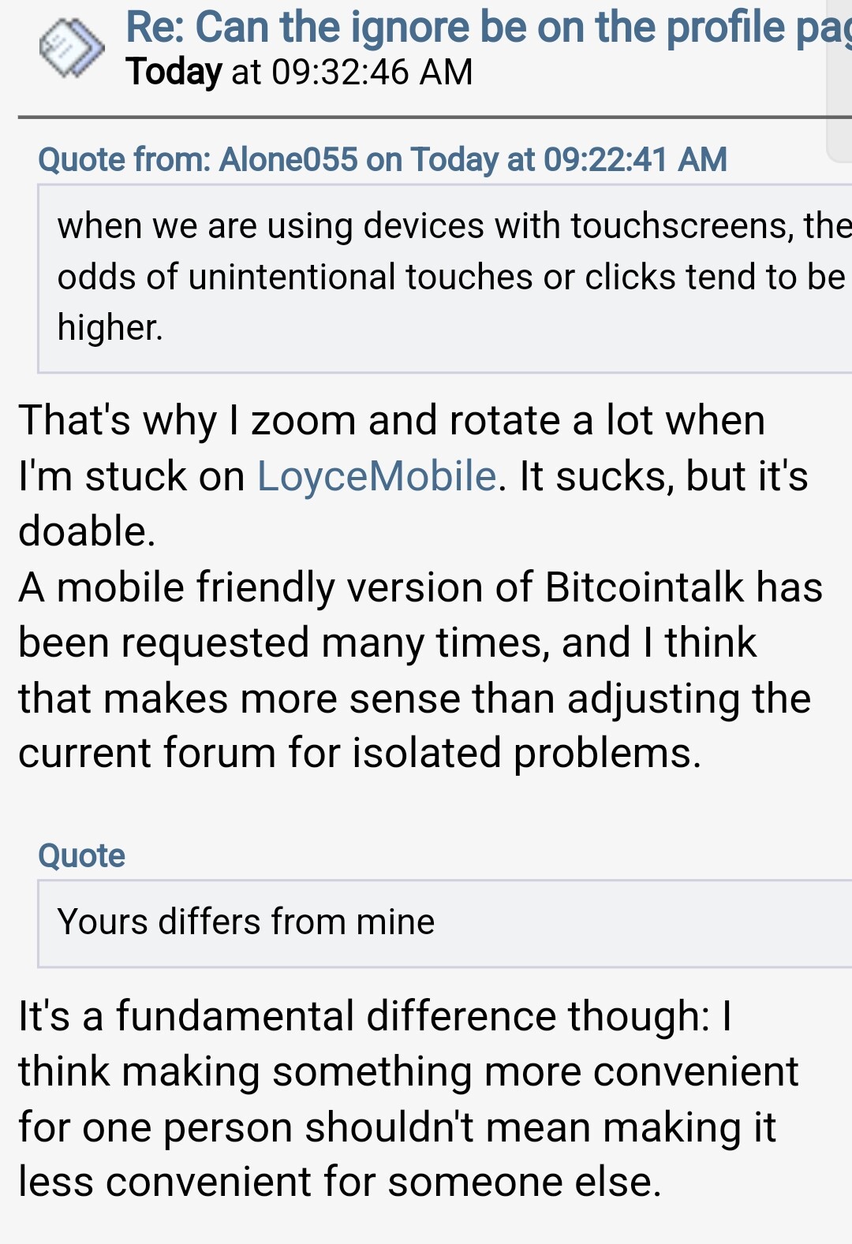Click the word "doable." in the reply
This screenshot has height=1244, width=852.
(x=88, y=531)
